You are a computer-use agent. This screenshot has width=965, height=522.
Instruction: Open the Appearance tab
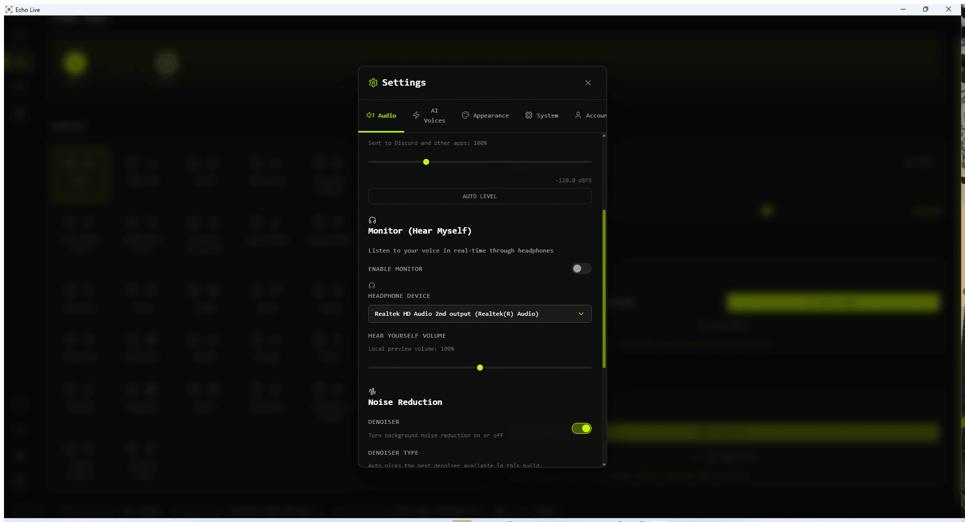point(485,116)
